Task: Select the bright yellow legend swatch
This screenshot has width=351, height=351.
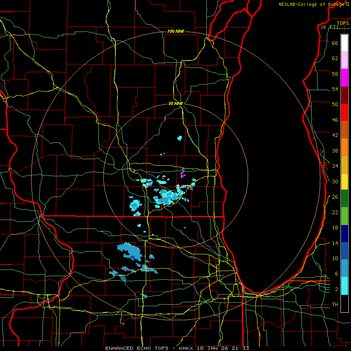Action: click(x=344, y=181)
